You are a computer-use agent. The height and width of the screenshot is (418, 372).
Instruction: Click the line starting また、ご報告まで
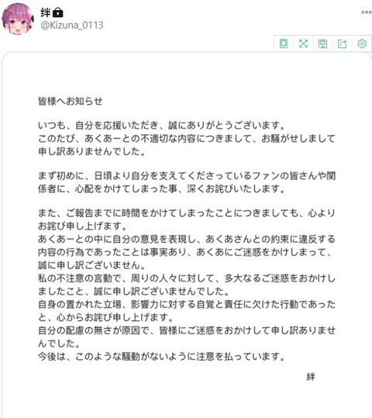click(x=187, y=213)
